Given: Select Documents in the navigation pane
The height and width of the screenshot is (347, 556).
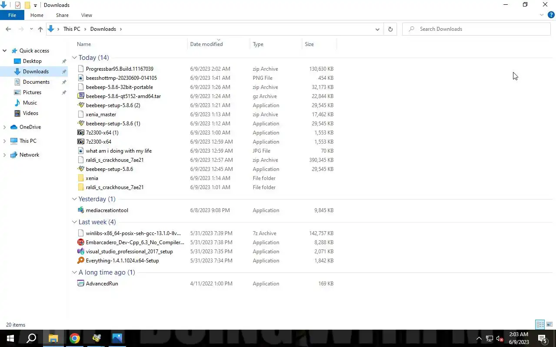Looking at the screenshot, I should [36, 82].
